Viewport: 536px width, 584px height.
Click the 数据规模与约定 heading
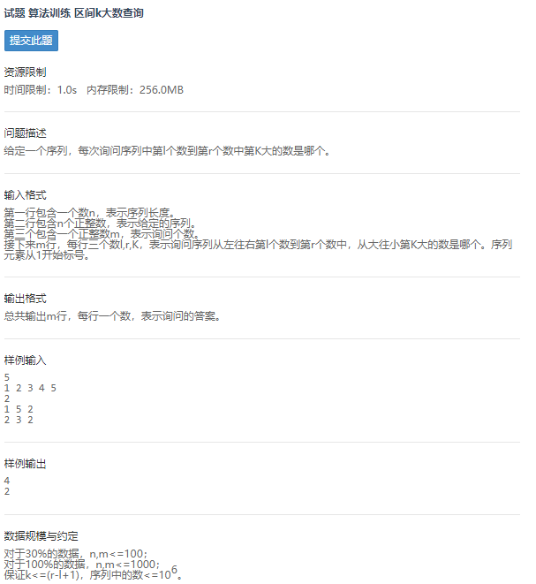[41, 536]
